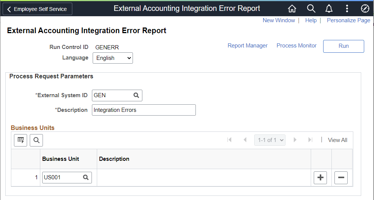Click the Help link
Viewport: 374px width, 200px height.
pyautogui.click(x=311, y=20)
